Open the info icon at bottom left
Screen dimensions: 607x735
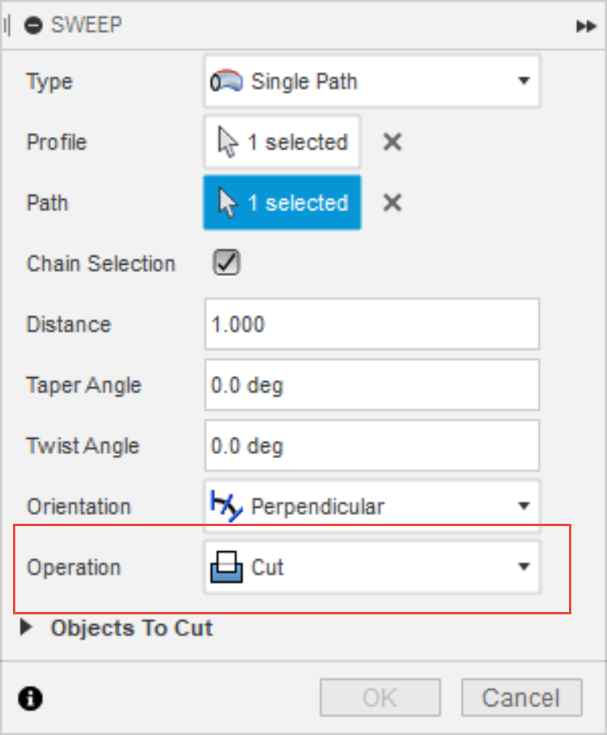(x=31, y=698)
